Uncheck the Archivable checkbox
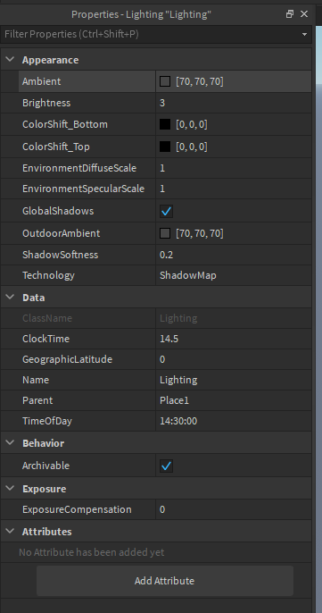This screenshot has width=322, height=613. tap(166, 466)
